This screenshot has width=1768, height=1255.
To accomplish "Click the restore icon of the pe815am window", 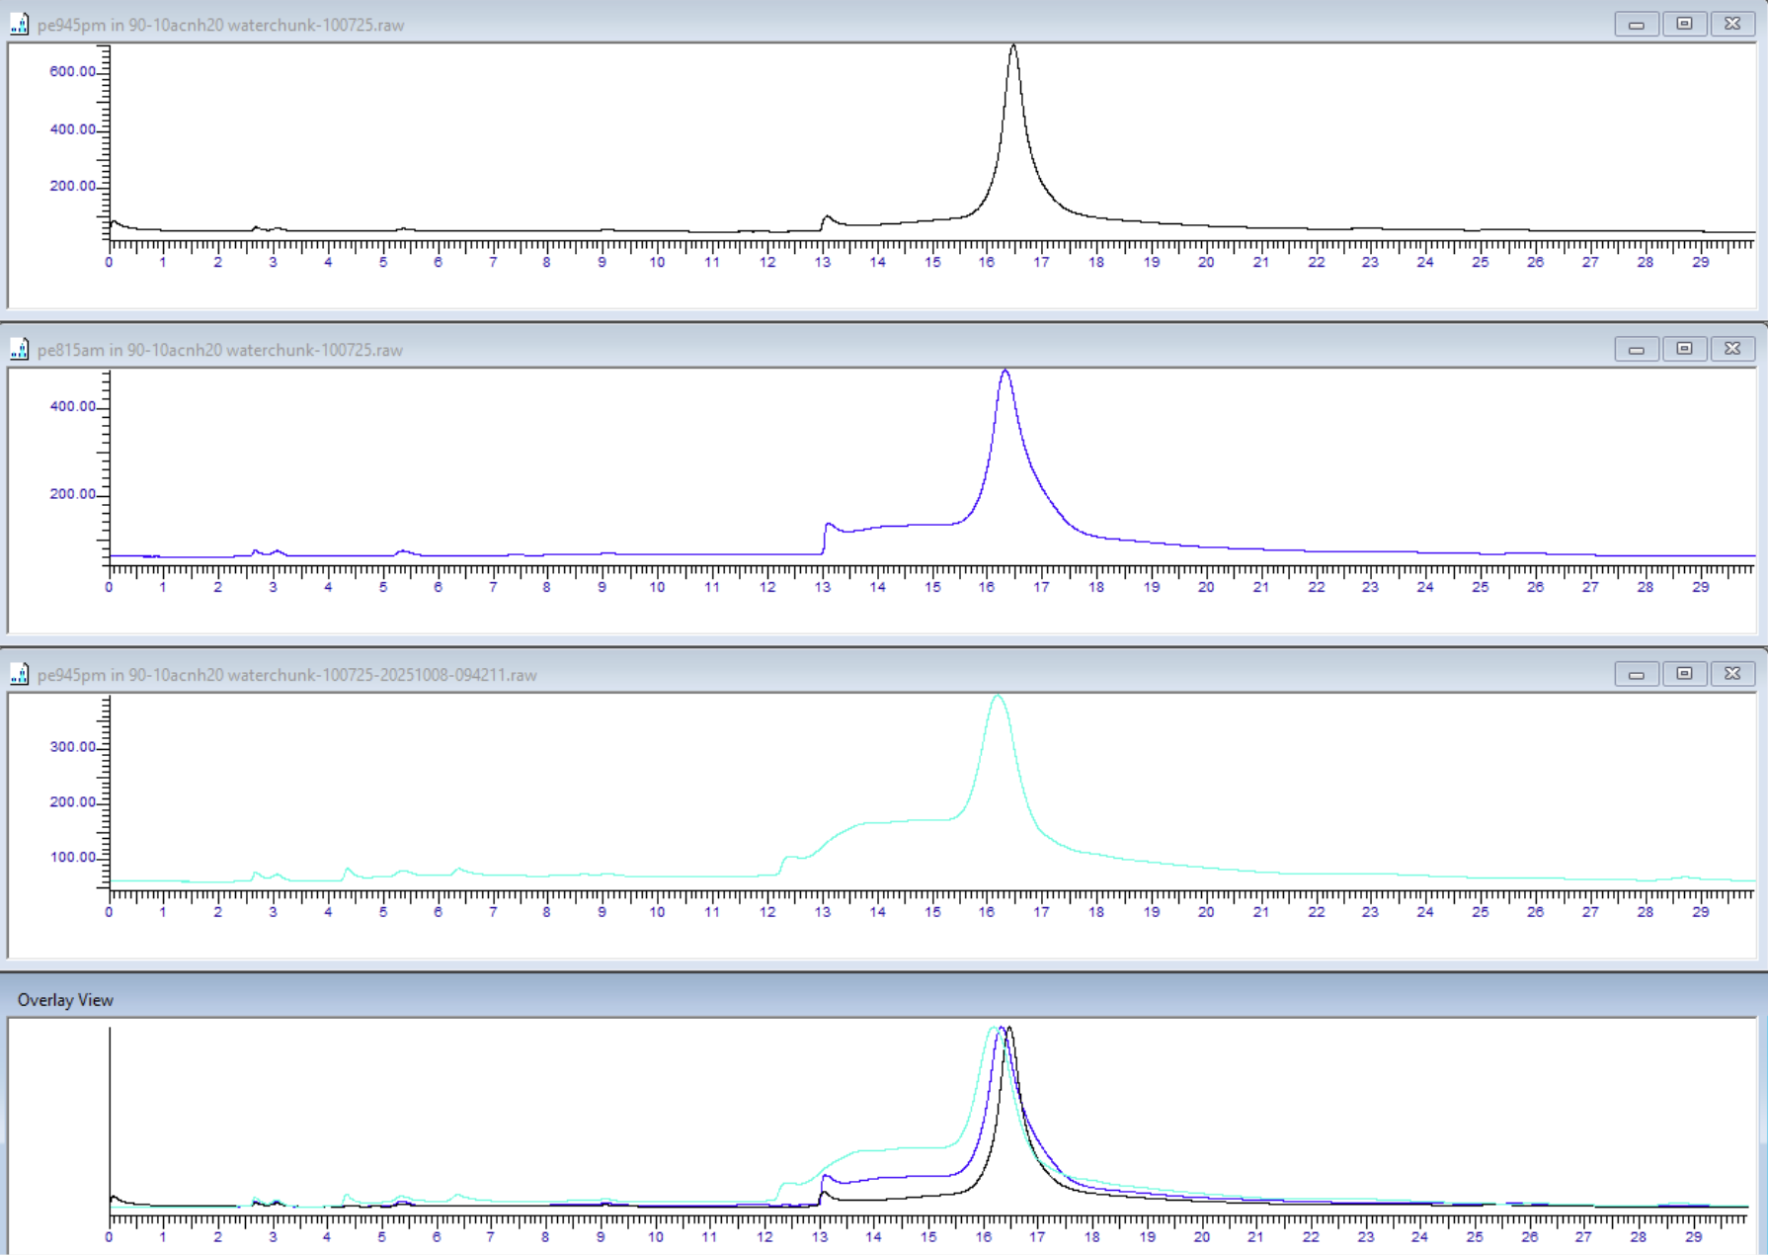I will pos(1684,349).
